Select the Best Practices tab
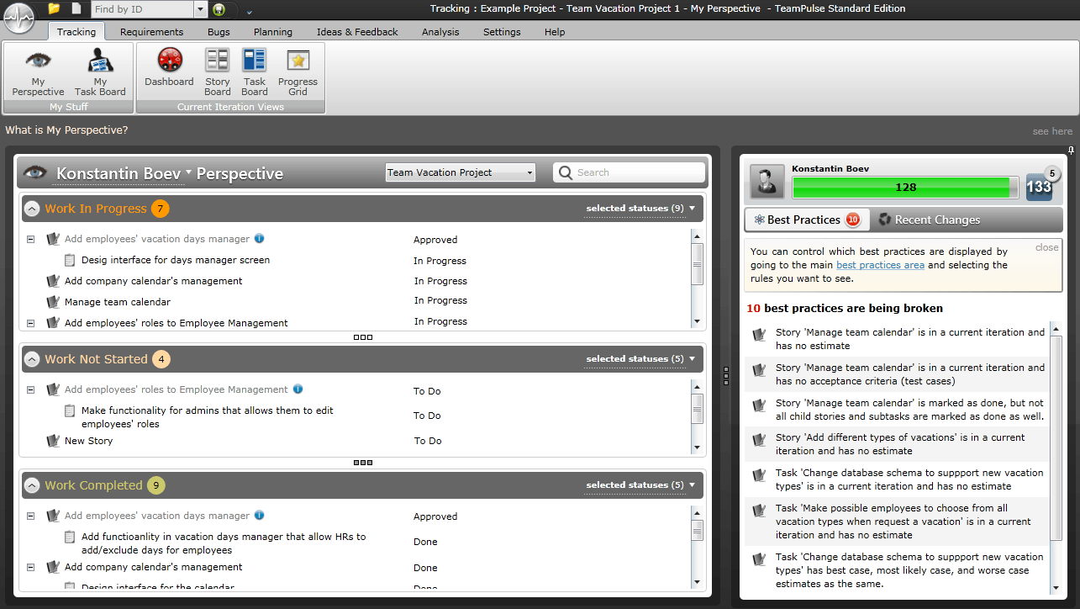The width and height of the screenshot is (1080, 609). click(x=806, y=220)
